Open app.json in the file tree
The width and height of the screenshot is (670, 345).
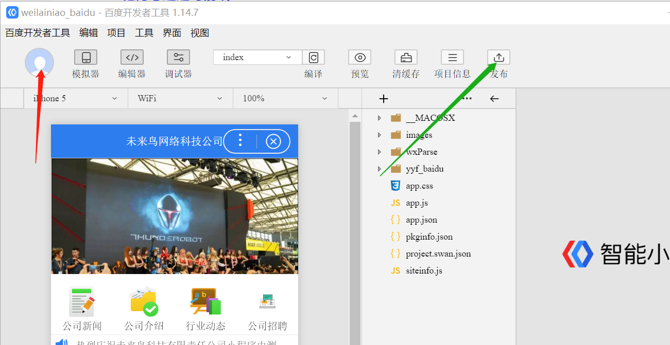click(421, 220)
